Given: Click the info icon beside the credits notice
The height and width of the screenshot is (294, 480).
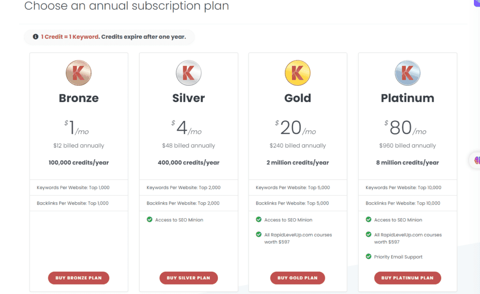Looking at the screenshot, I should [36, 37].
